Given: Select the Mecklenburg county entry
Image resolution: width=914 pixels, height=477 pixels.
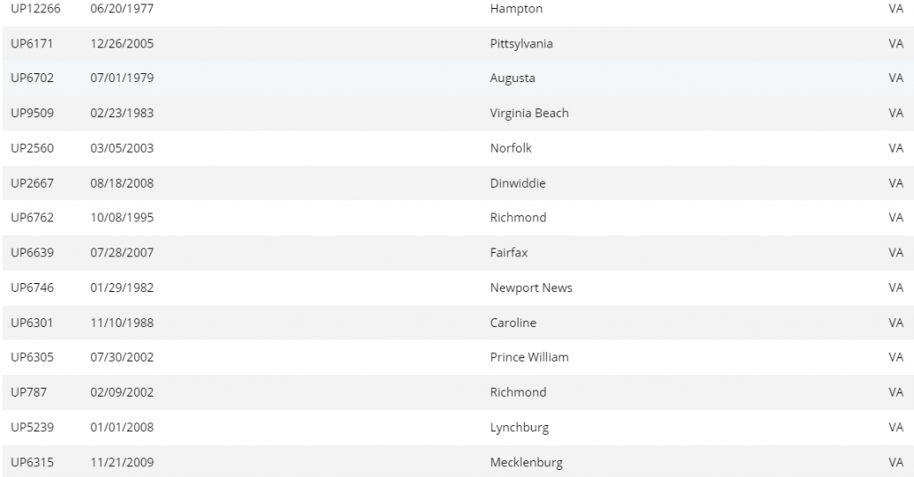Looking at the screenshot, I should (x=527, y=463).
